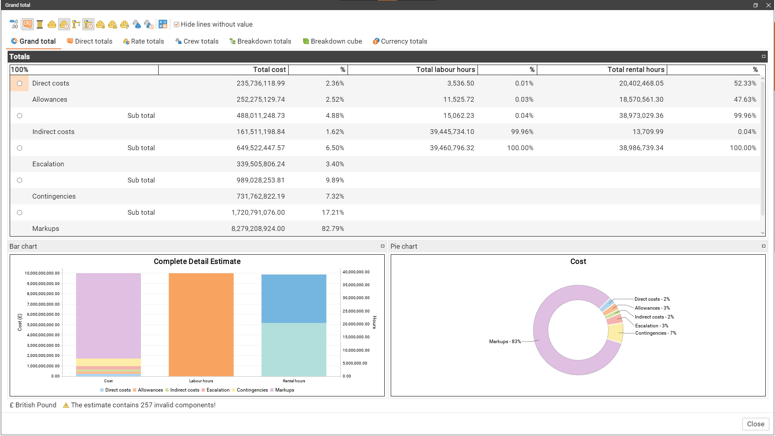Click the Currency totals tab icon
This screenshot has width=775, height=436.
point(376,41)
